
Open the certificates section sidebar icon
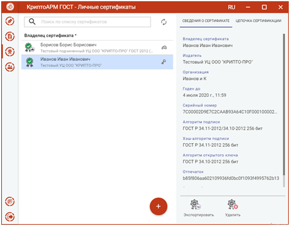pyautogui.click(x=10, y=51)
